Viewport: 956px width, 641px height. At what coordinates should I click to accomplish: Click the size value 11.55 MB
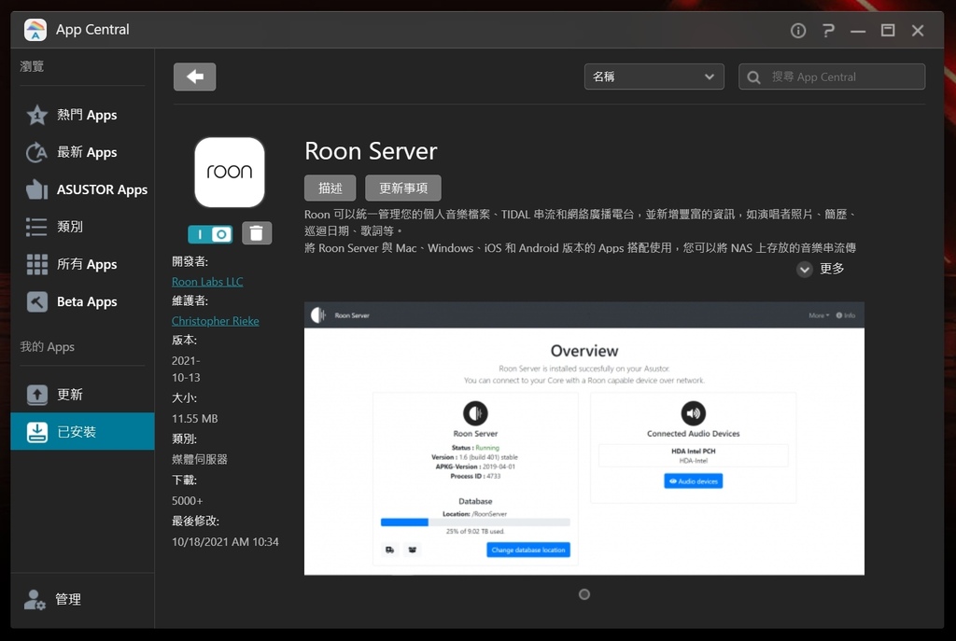pos(194,419)
